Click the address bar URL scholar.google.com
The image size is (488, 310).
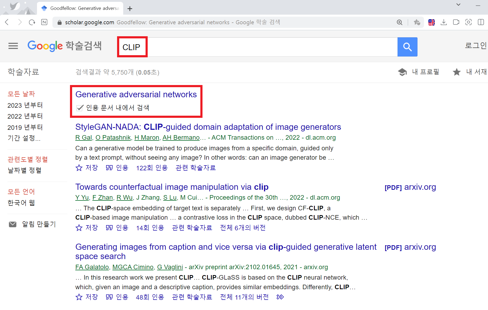tap(89, 22)
